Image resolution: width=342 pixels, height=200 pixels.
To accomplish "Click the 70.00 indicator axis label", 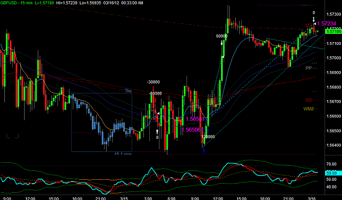I will coord(331,164).
